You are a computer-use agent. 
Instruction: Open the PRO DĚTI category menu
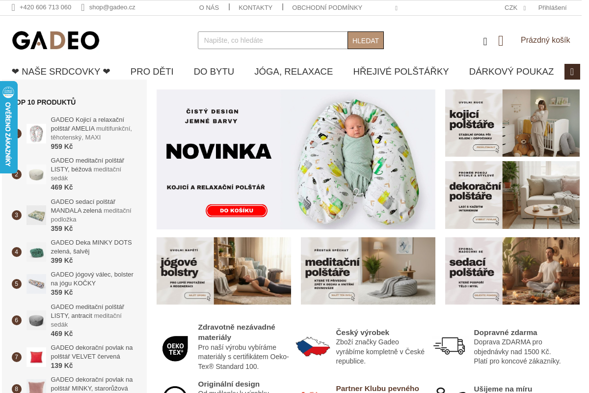click(152, 72)
